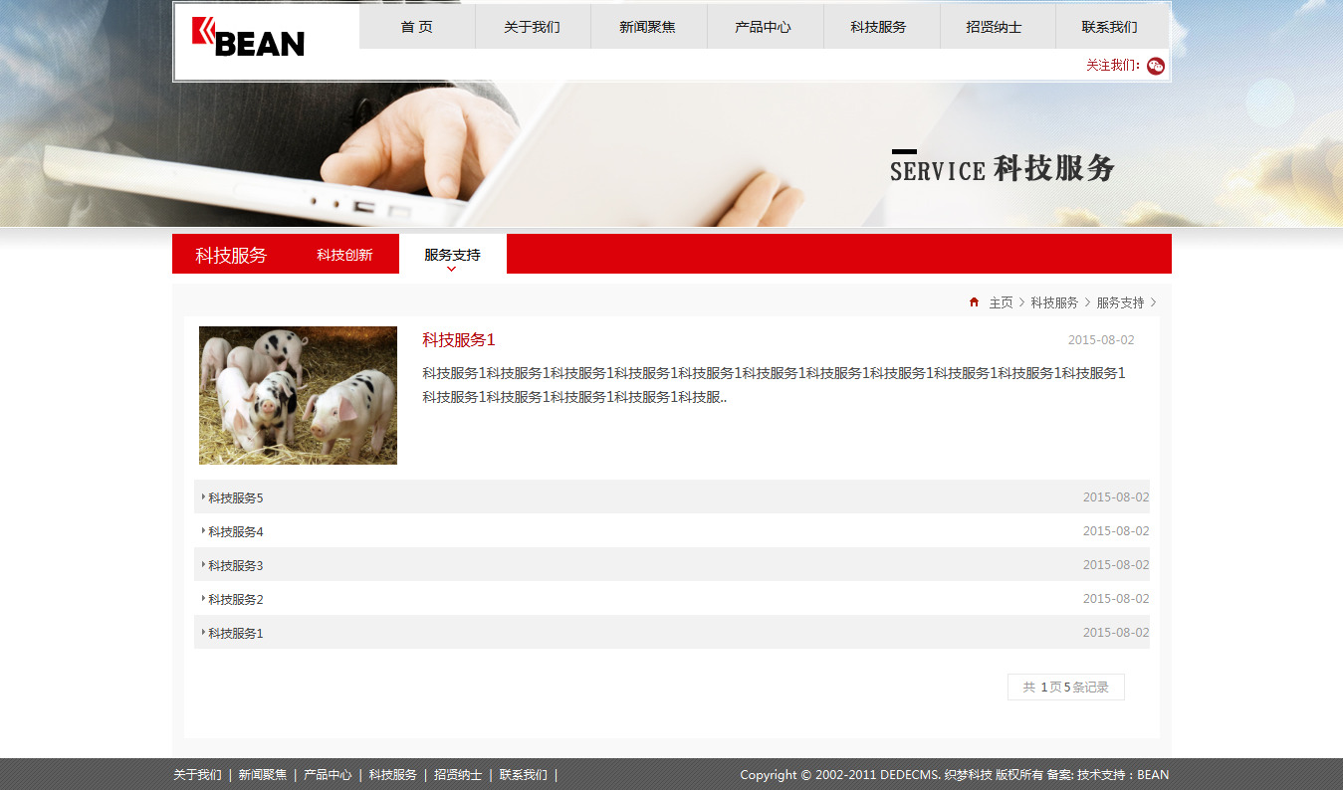Open the 首 页 navigation menu item
This screenshot has height=790, width=1343.
pyautogui.click(x=417, y=27)
